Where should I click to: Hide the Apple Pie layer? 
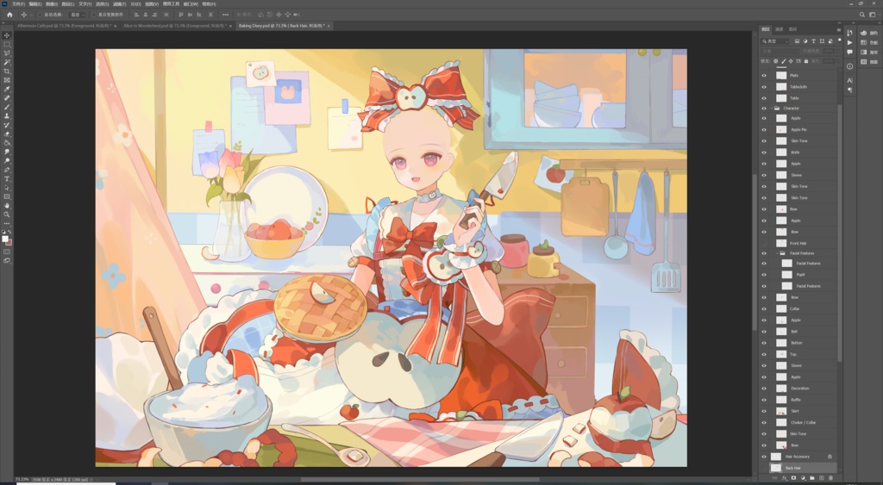[x=764, y=129]
